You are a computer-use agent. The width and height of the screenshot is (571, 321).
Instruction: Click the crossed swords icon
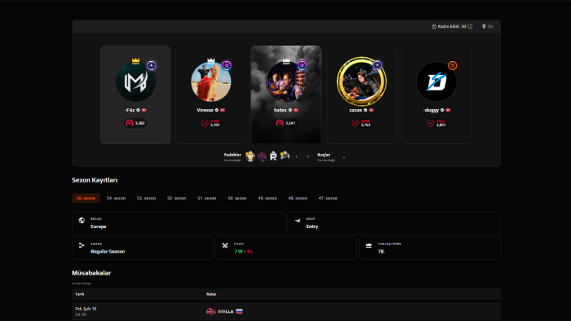tap(225, 245)
